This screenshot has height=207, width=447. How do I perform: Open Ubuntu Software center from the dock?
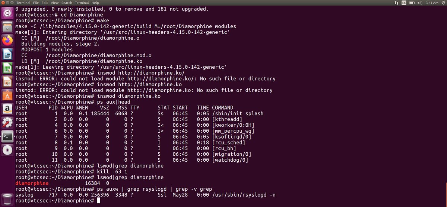7,95
